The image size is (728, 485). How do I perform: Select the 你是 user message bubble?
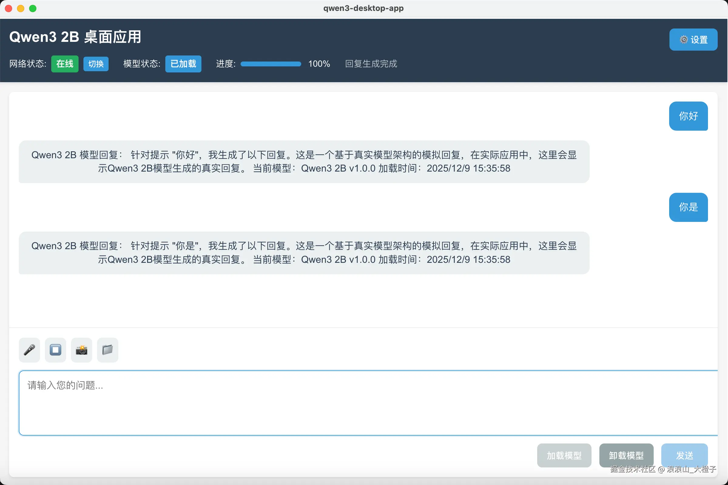688,207
